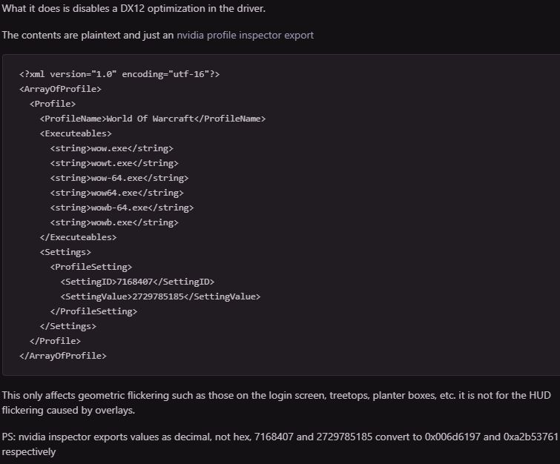Image resolution: width=560 pixels, height=464 pixels.
Task: Click the wow-64.exe string entry
Action: point(119,178)
